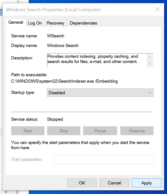The height and width of the screenshot is (194, 167).
Task: Click description scroll down arrow
Action: click(150, 64)
